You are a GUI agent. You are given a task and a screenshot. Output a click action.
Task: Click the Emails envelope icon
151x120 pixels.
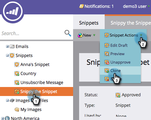pyautogui.click(x=12, y=46)
